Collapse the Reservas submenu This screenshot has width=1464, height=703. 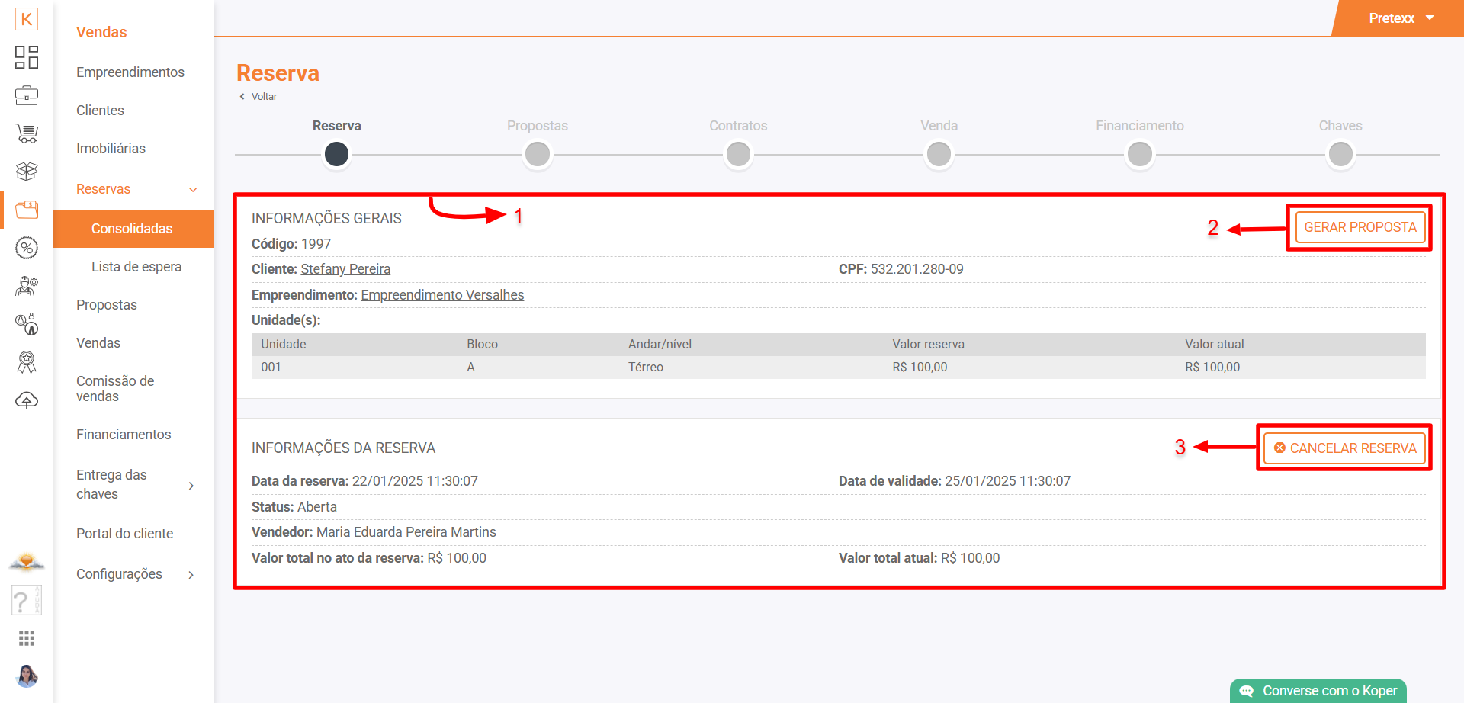pyautogui.click(x=193, y=190)
